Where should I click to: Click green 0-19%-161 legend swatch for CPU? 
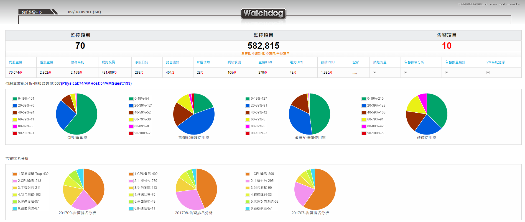point(15,99)
